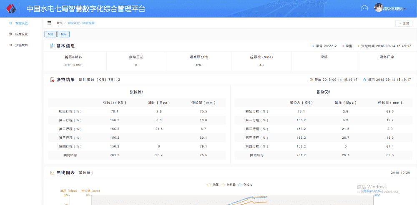Screen dimensions: 417x205
Task: Go to 首页 via the breadcrumb
Action: pyautogui.click(x=60, y=23)
